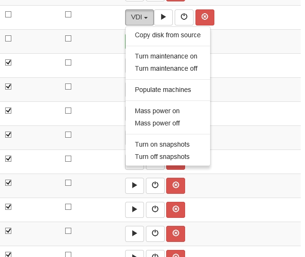This screenshot has height=257, width=305.
Task: Click the red delete icon in the VDI row
Action: coord(204,17)
